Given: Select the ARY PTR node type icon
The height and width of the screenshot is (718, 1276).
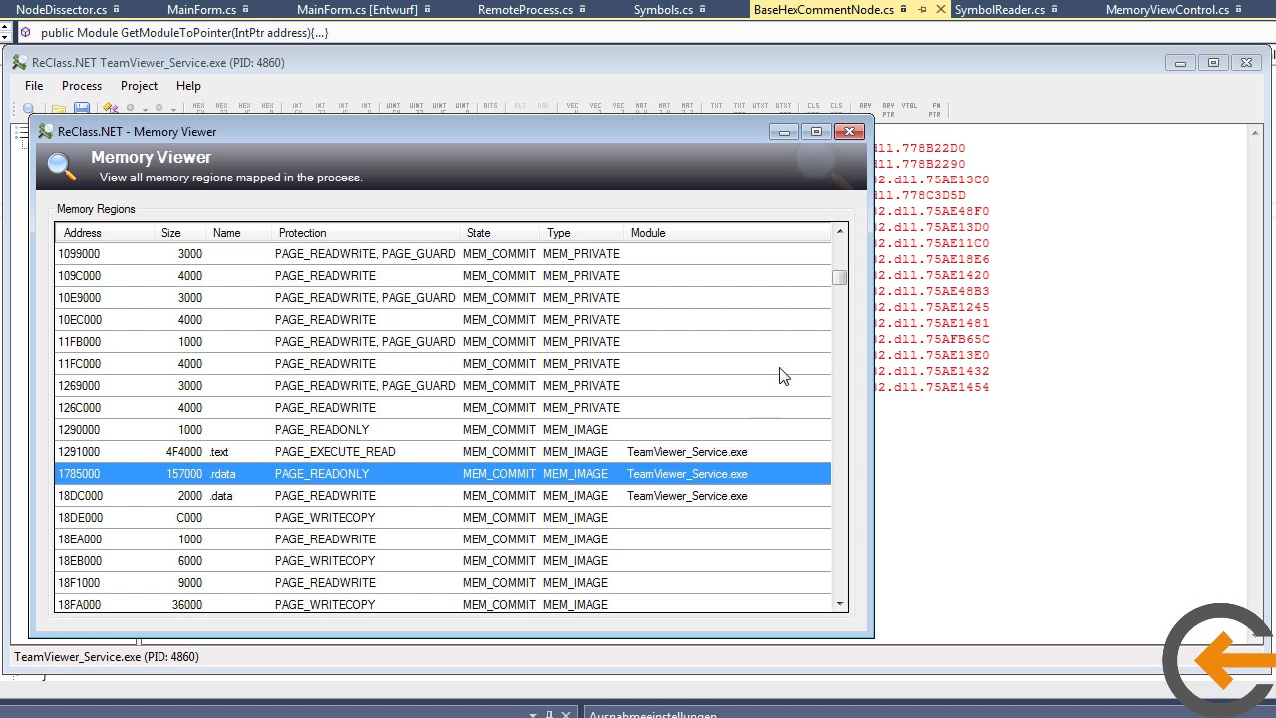Looking at the screenshot, I should click(888, 108).
